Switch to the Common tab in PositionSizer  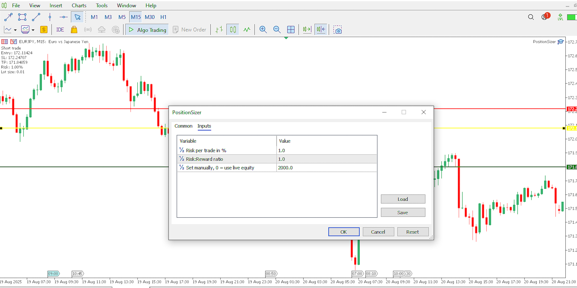coord(184,126)
